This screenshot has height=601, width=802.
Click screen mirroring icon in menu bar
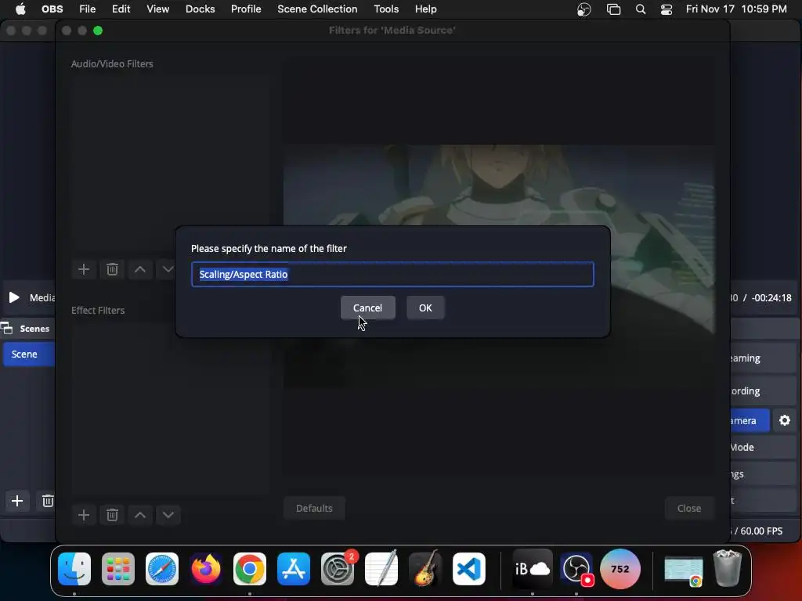(x=613, y=9)
